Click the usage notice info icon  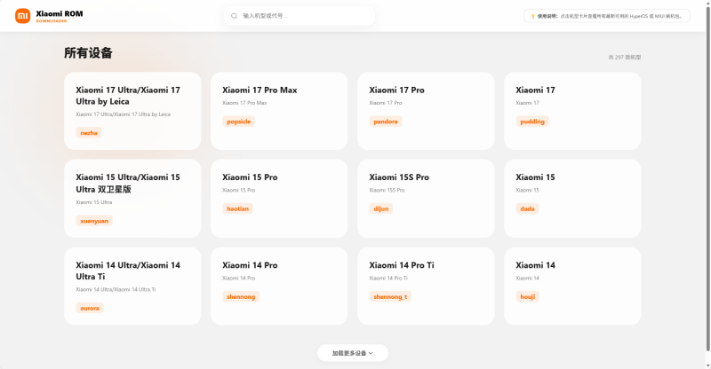[532, 16]
